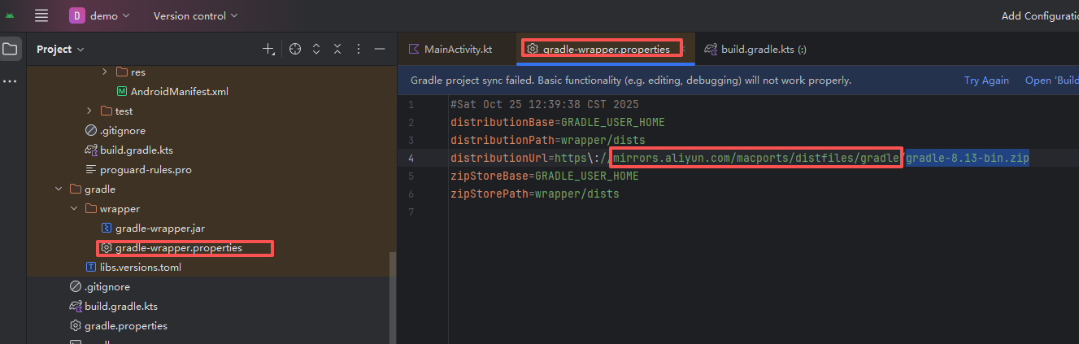This screenshot has height=344, width=1079.
Task: Click the selected gradle-8.13-bin.zip text
Action: point(968,158)
